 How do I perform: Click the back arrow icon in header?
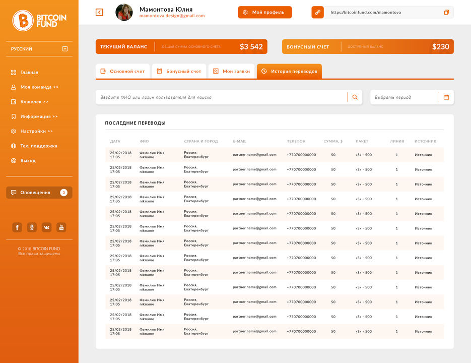[99, 12]
